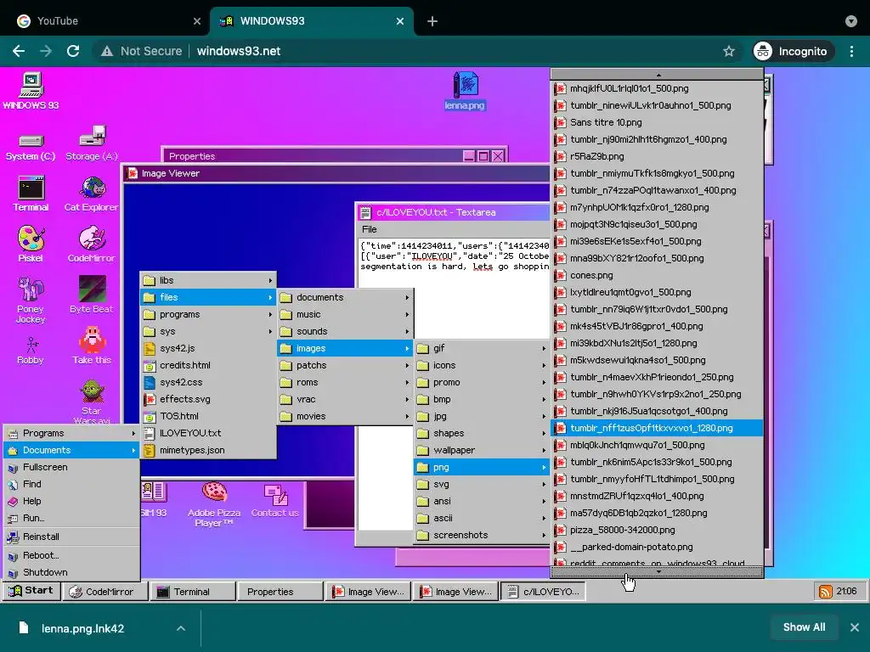The height and width of the screenshot is (652, 870).
Task: Expand the programs folder submenu
Action: pos(208,314)
